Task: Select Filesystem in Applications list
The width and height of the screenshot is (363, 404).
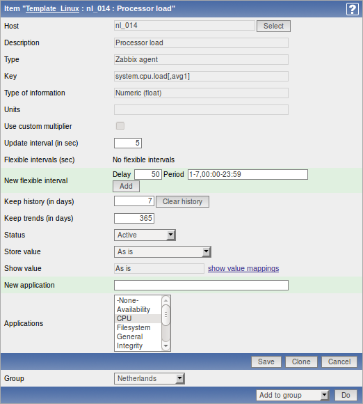Action: pyautogui.click(x=134, y=328)
